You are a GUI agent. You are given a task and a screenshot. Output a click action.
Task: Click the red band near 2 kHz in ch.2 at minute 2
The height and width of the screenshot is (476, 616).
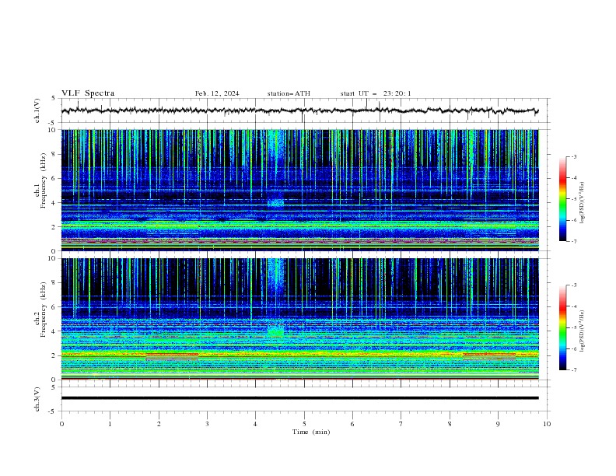172,355
